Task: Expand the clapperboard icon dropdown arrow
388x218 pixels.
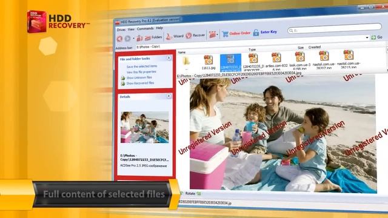Action: tap(218, 35)
